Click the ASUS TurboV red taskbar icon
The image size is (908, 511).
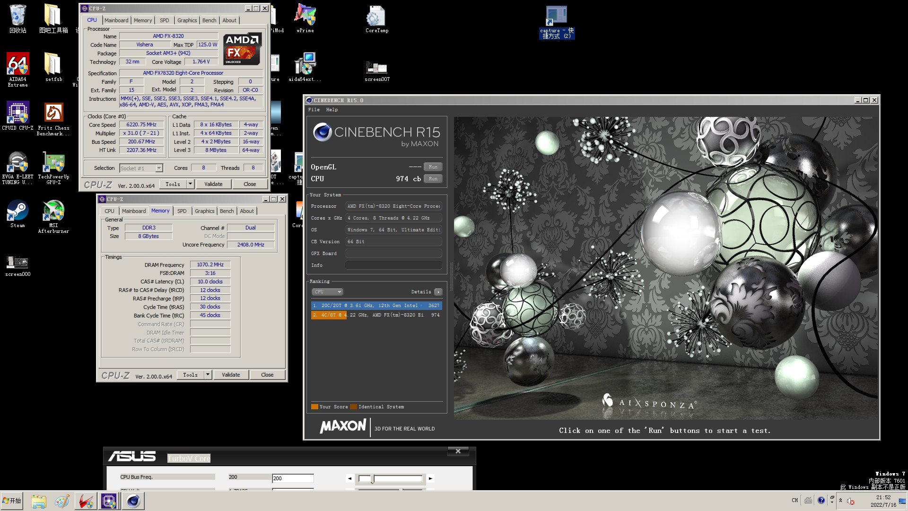(85, 501)
